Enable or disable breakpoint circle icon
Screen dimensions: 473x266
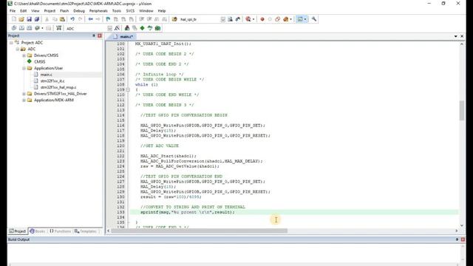click(270, 19)
